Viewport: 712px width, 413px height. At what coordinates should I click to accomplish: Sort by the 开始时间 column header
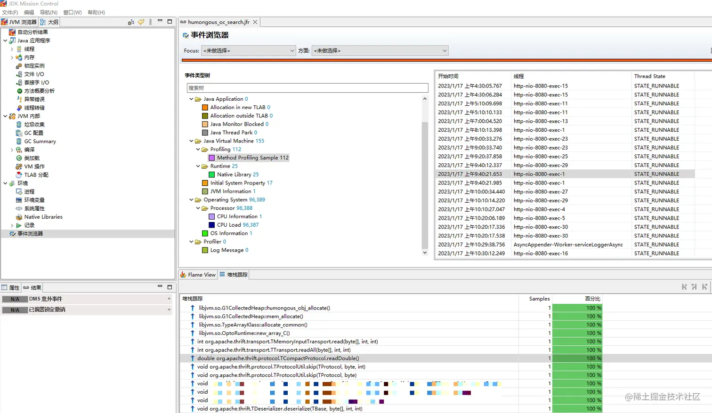[x=472, y=76]
